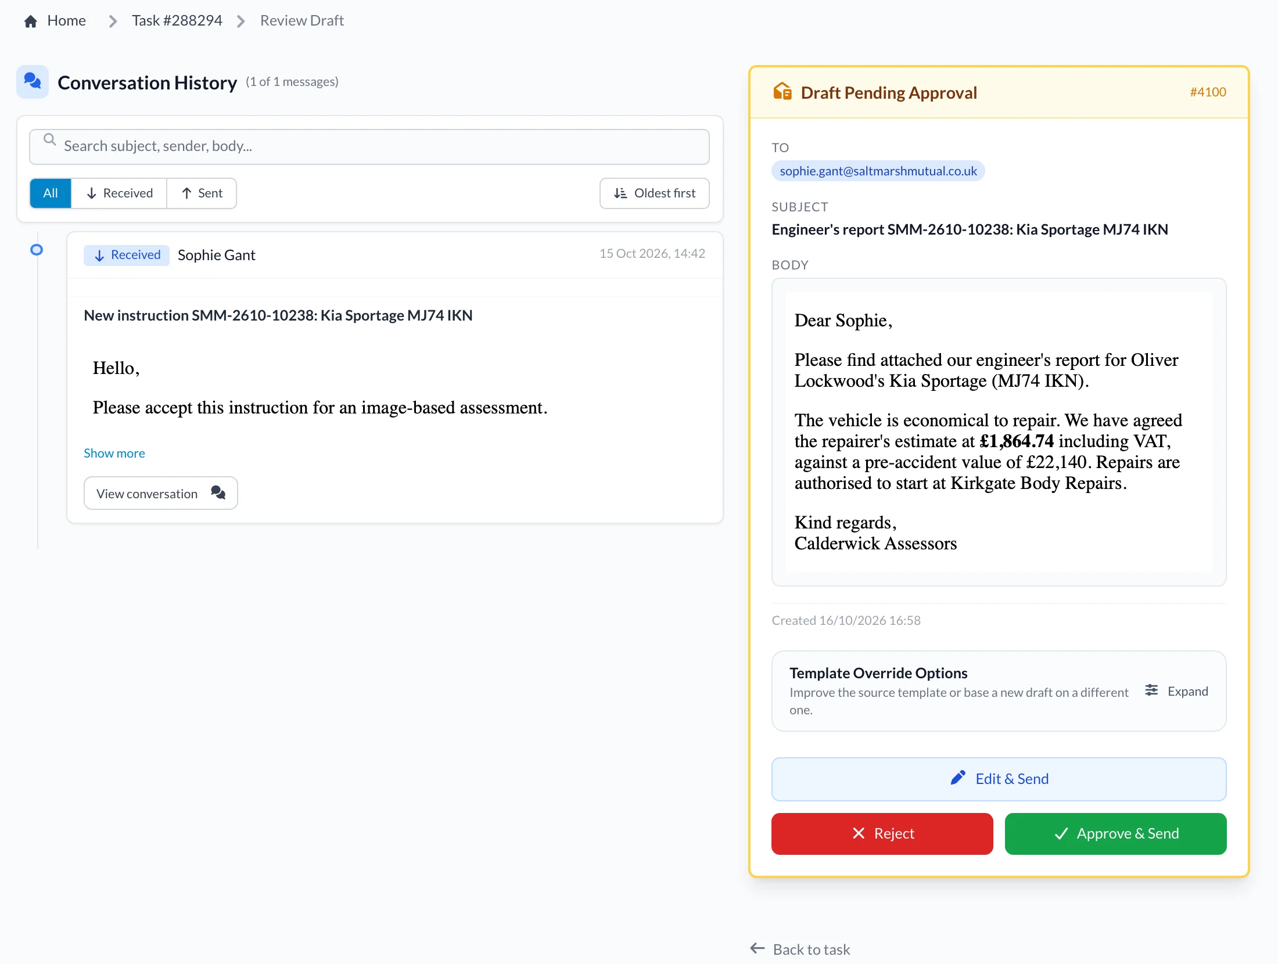
Task: Click the timeline dot beside Sophie Gant message
Action: point(37,250)
